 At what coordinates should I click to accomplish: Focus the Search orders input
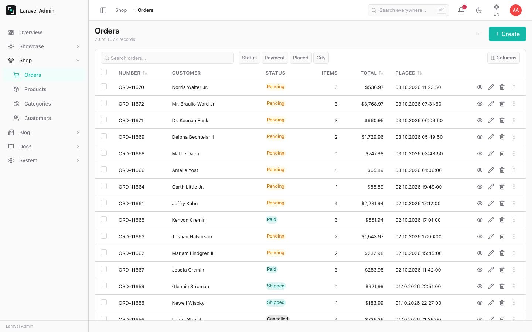[x=167, y=58]
